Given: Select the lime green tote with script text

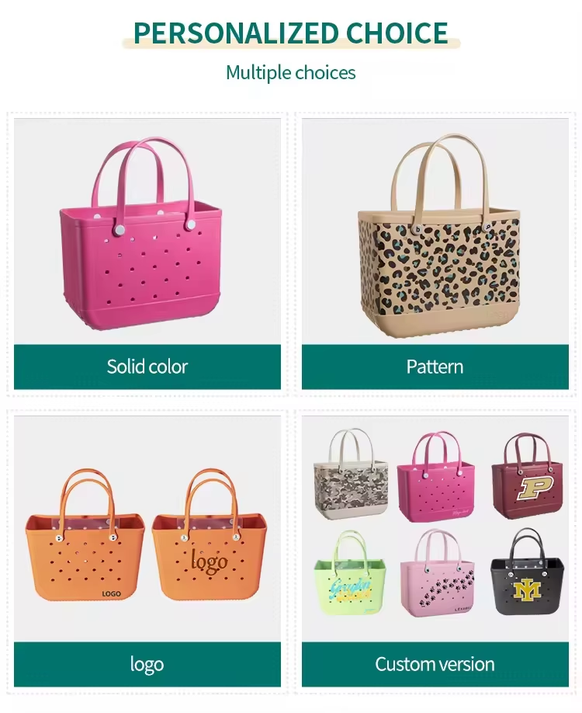Looking at the screenshot, I should [x=350, y=572].
